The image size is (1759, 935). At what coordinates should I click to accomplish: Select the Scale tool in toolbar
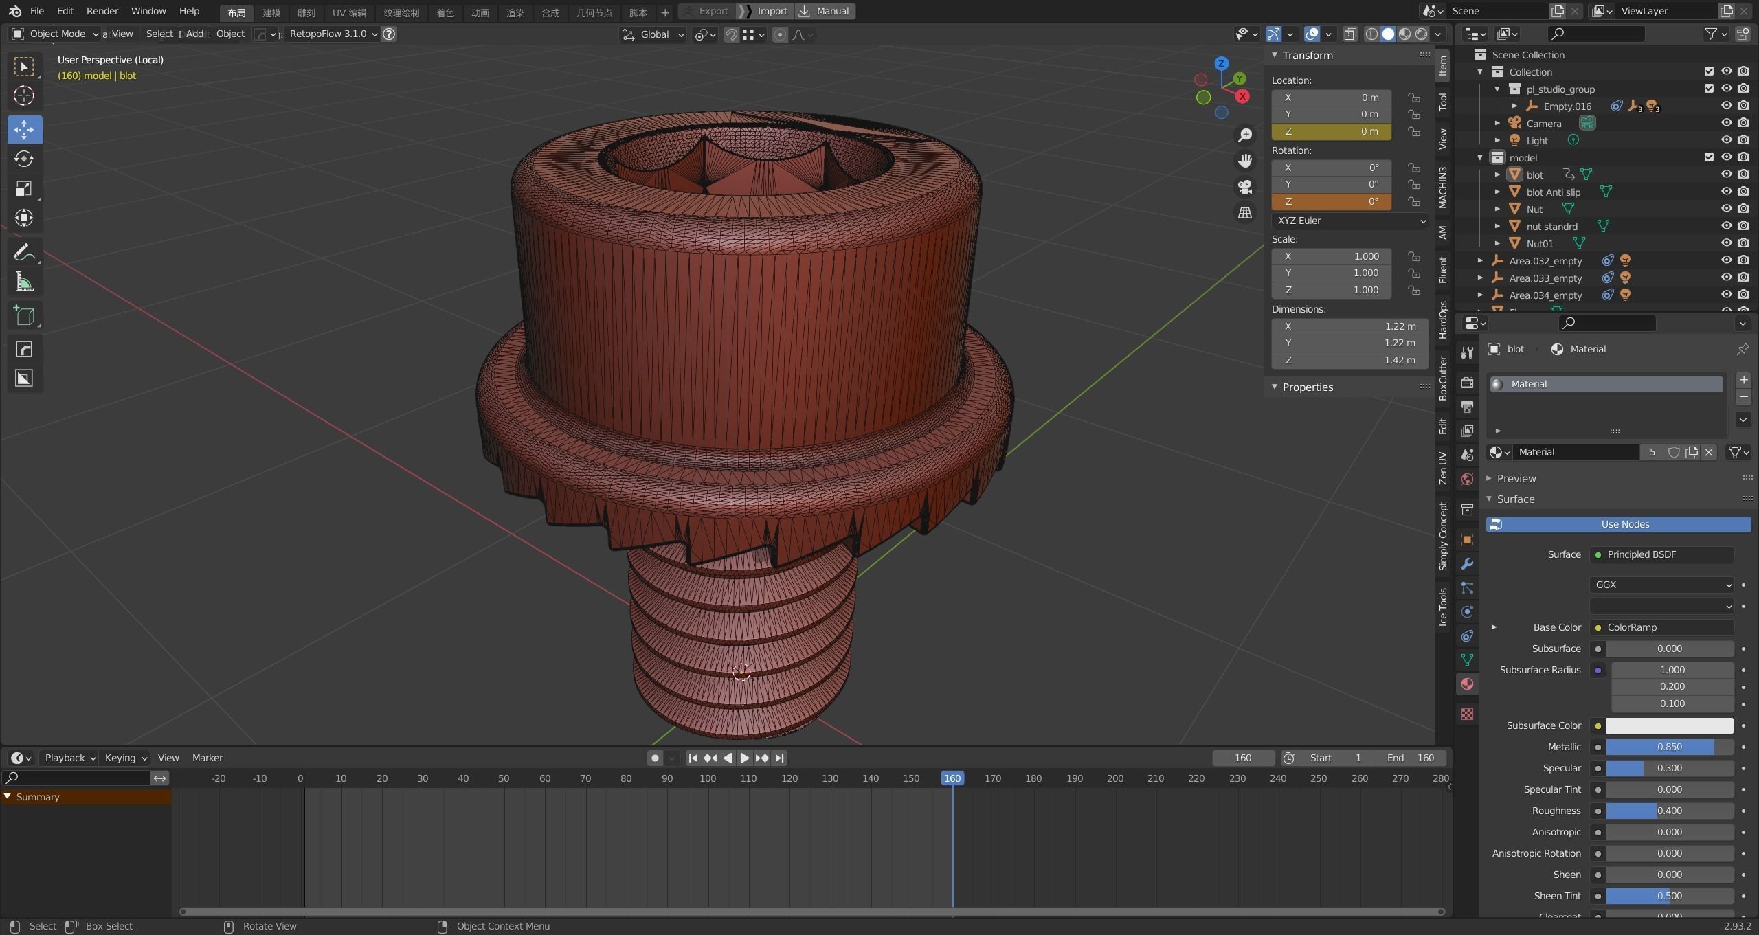coord(24,188)
